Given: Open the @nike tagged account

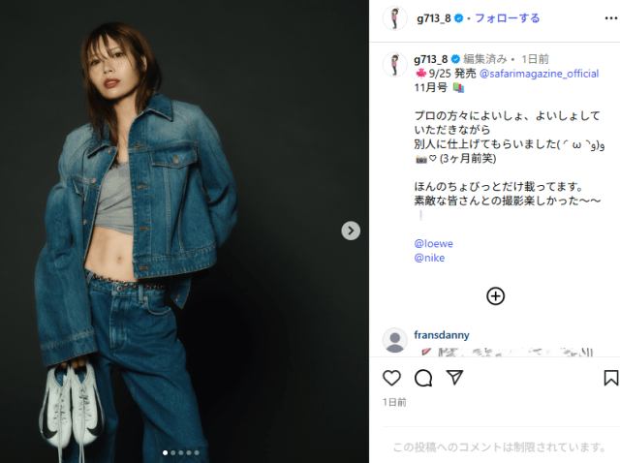Looking at the screenshot, I should (429, 258).
